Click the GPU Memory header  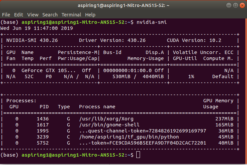(218, 101)
